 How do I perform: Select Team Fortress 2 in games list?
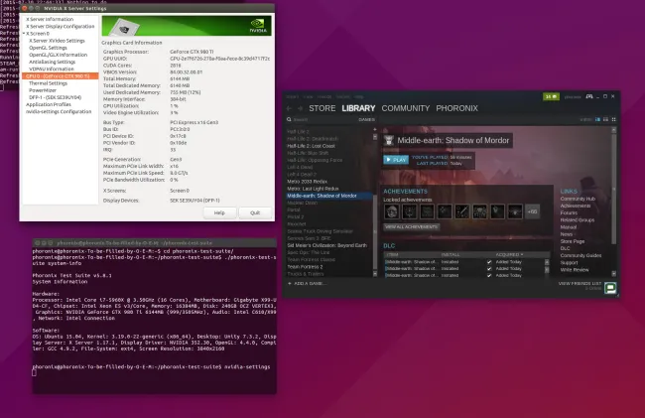(305, 267)
